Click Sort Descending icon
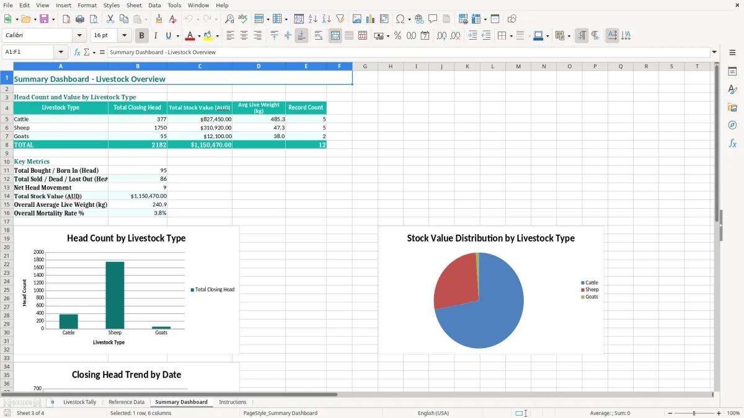 coord(326,19)
